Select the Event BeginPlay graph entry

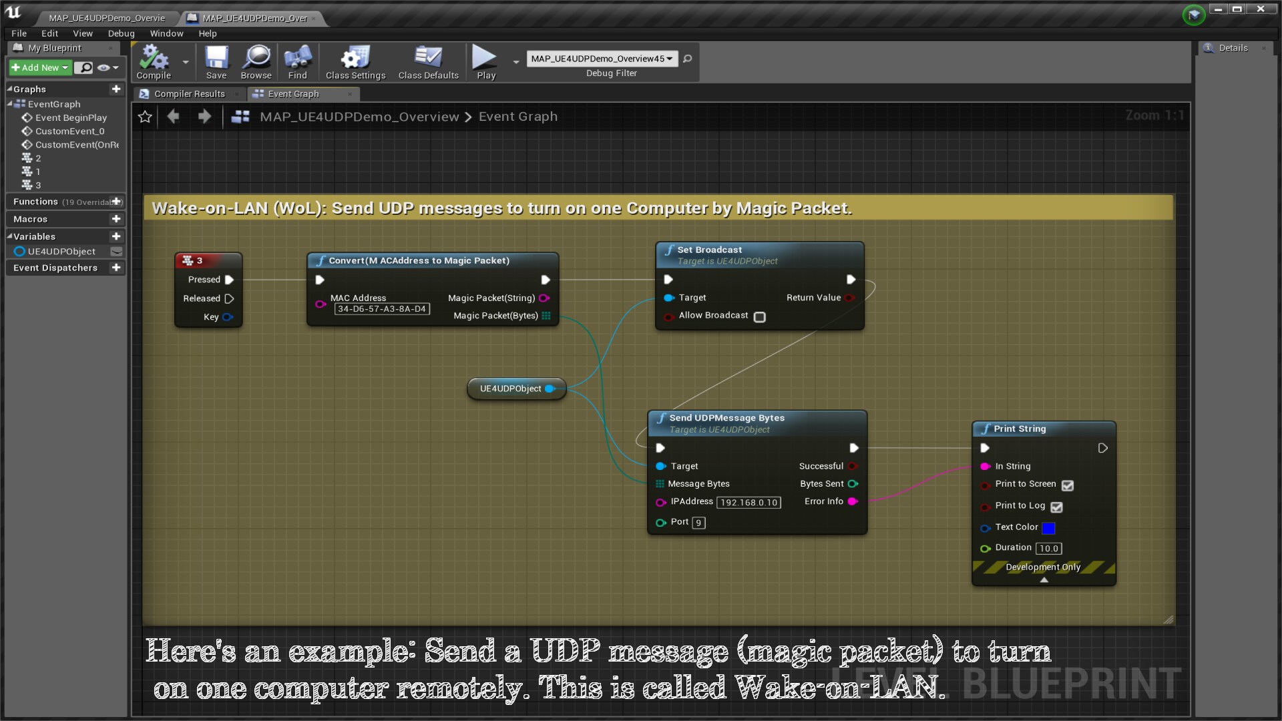70,117
